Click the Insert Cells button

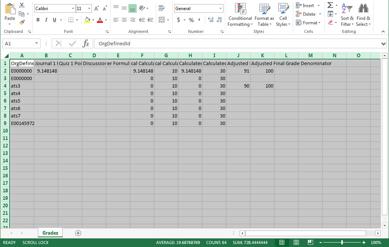[x=306, y=5]
